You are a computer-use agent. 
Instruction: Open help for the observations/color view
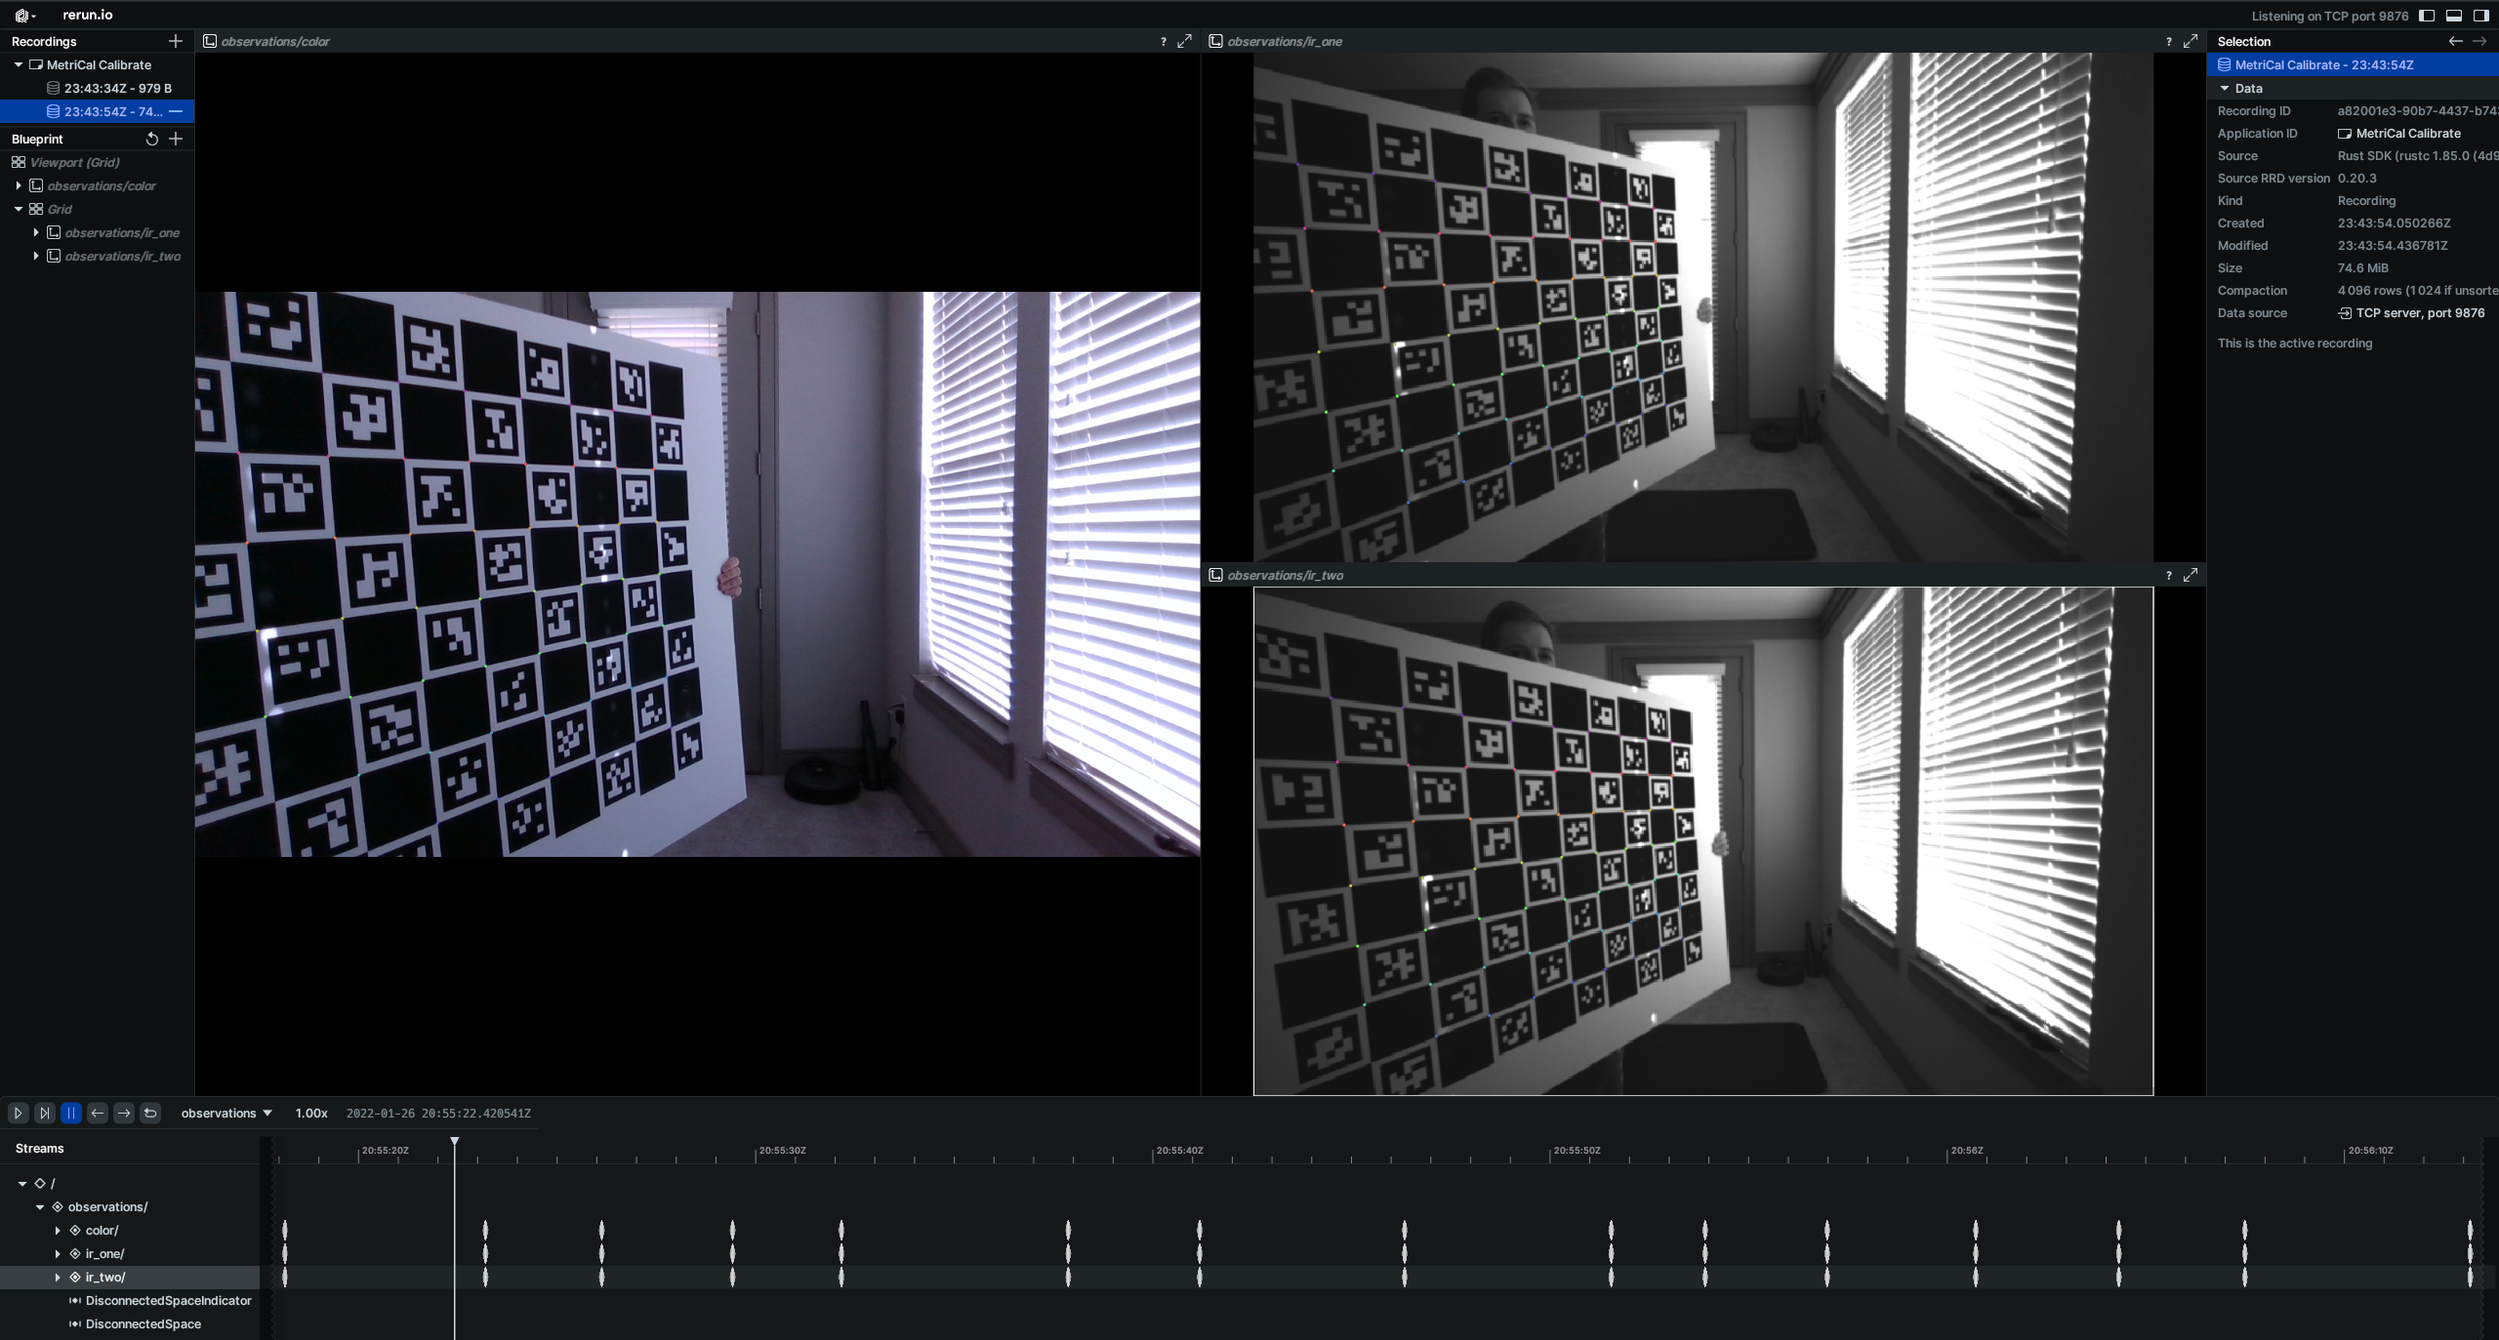(x=1163, y=41)
